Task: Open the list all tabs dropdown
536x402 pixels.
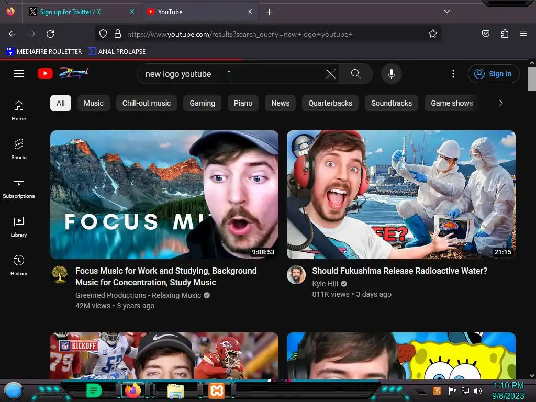Action: 447,12
